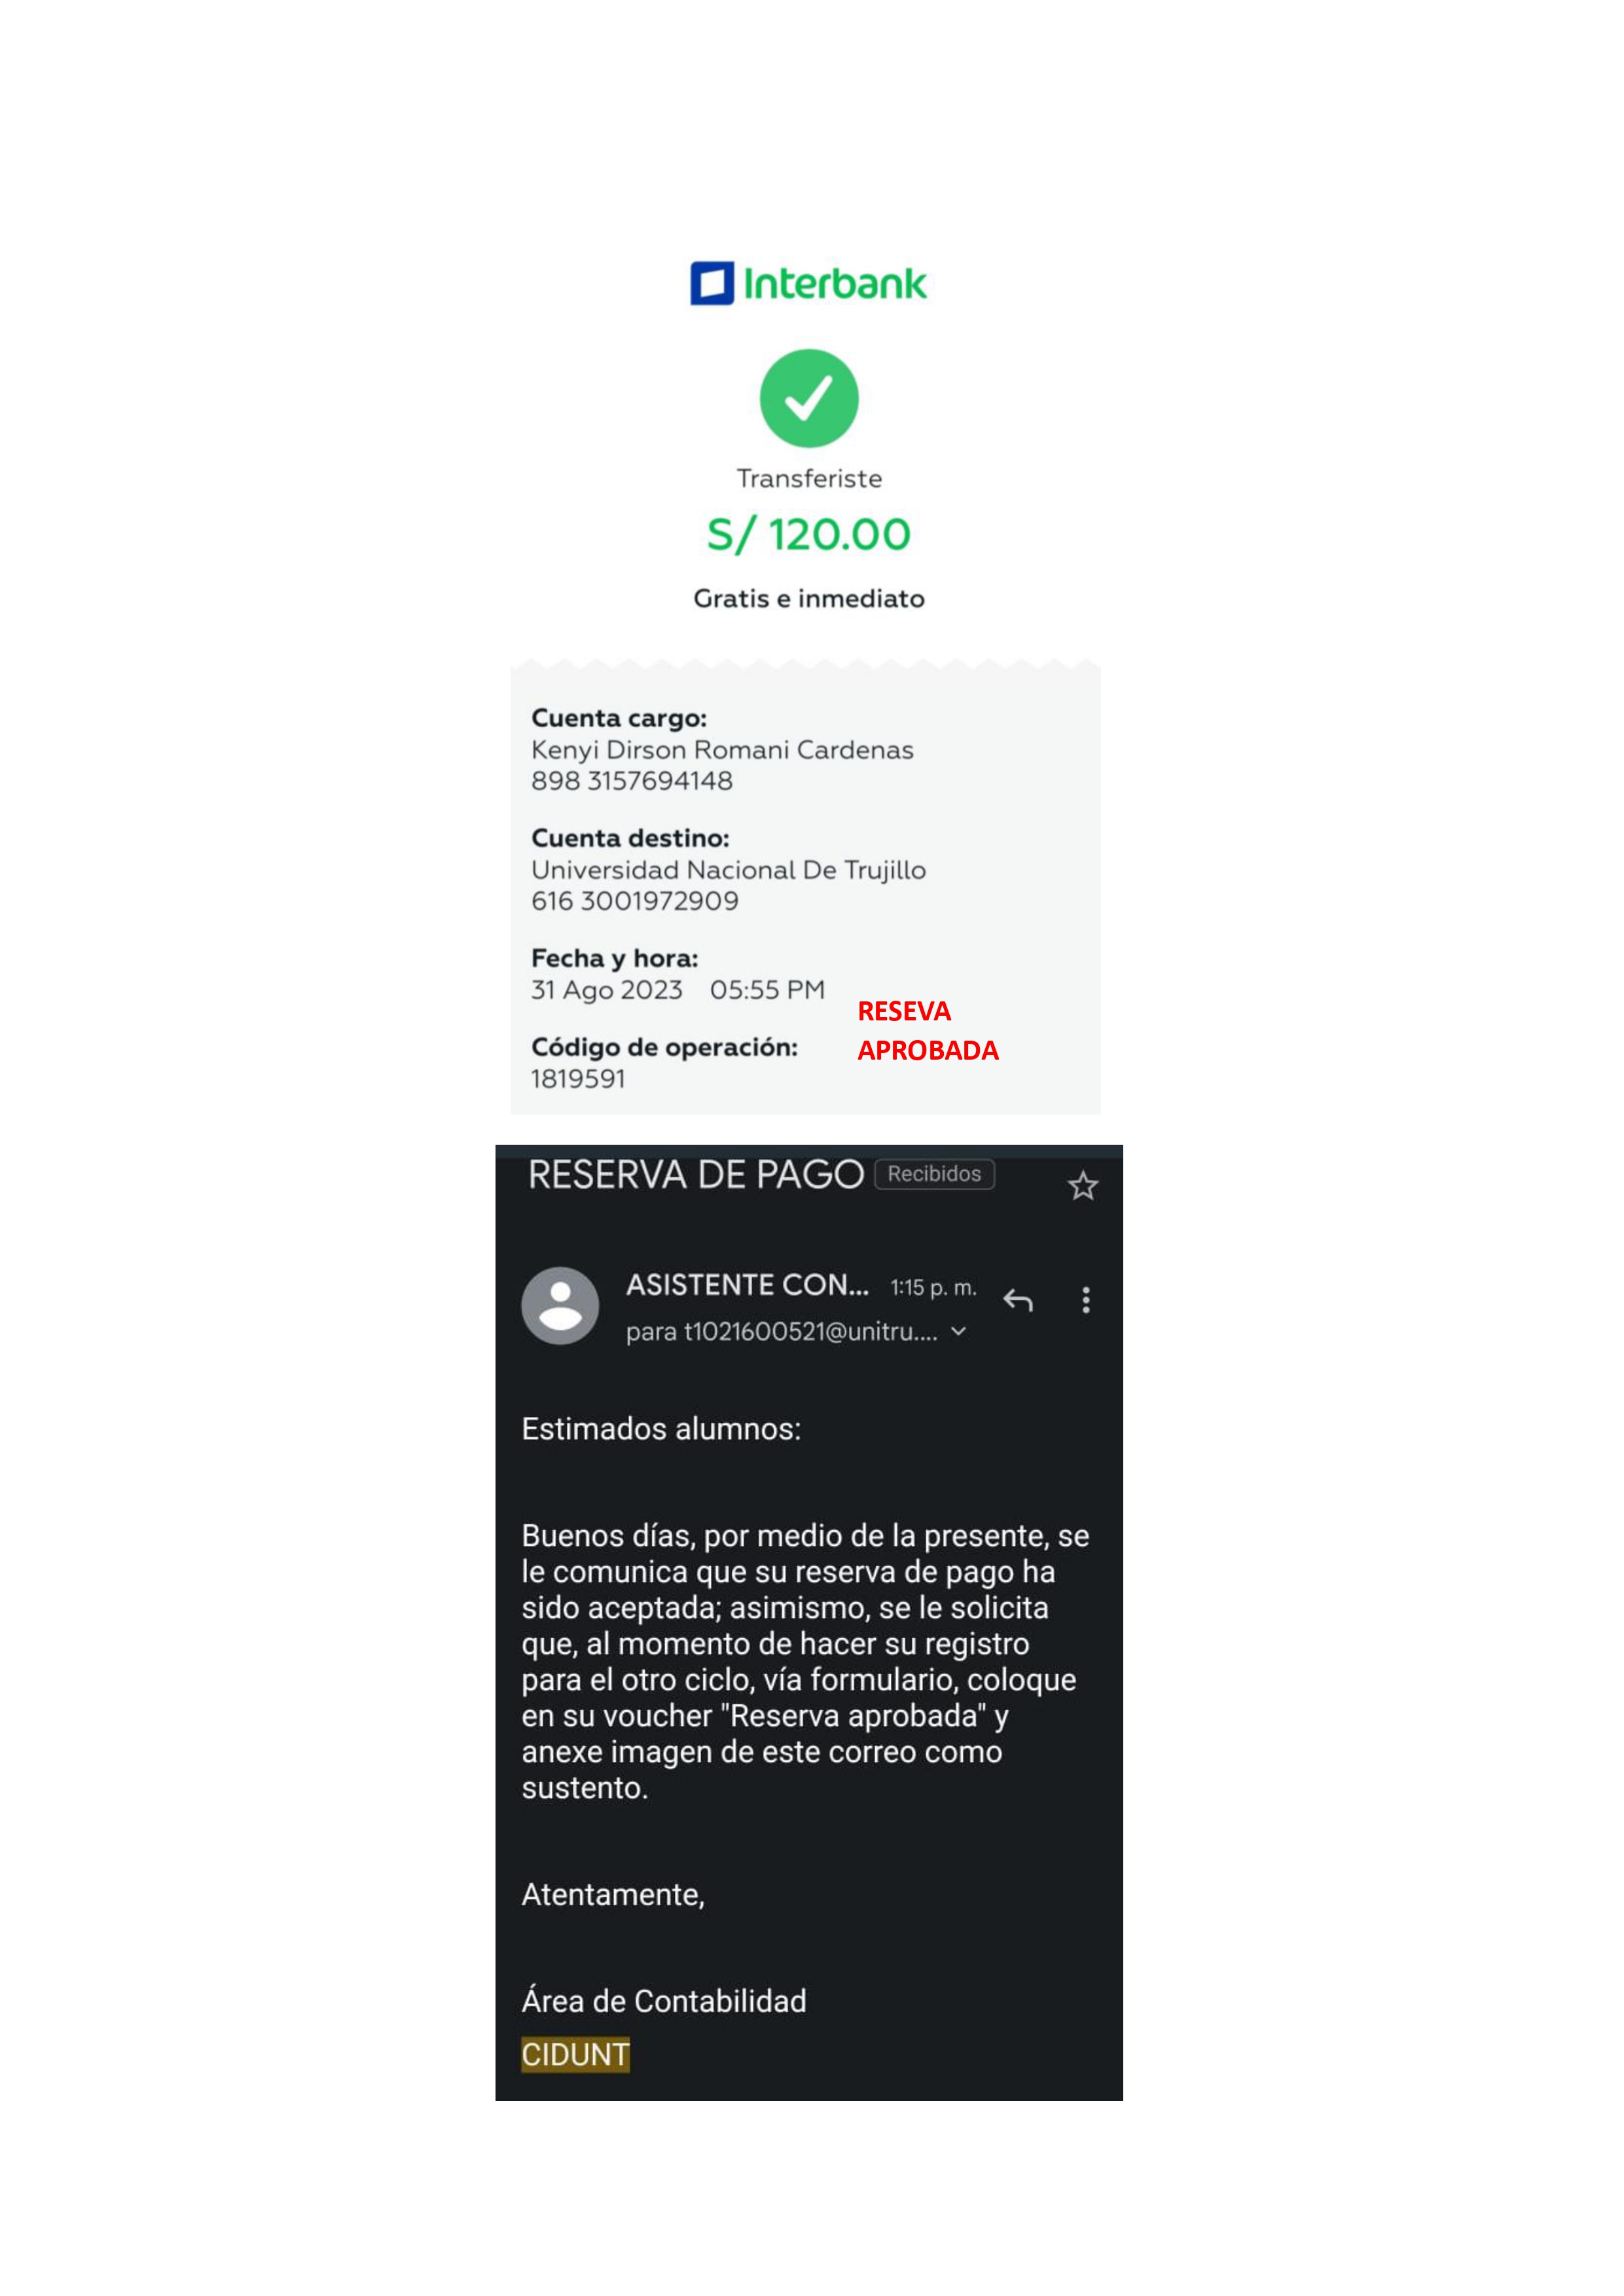Click the 1:15 p. m. timestamp
This screenshot has width=1624, height=2296.
933,1288
